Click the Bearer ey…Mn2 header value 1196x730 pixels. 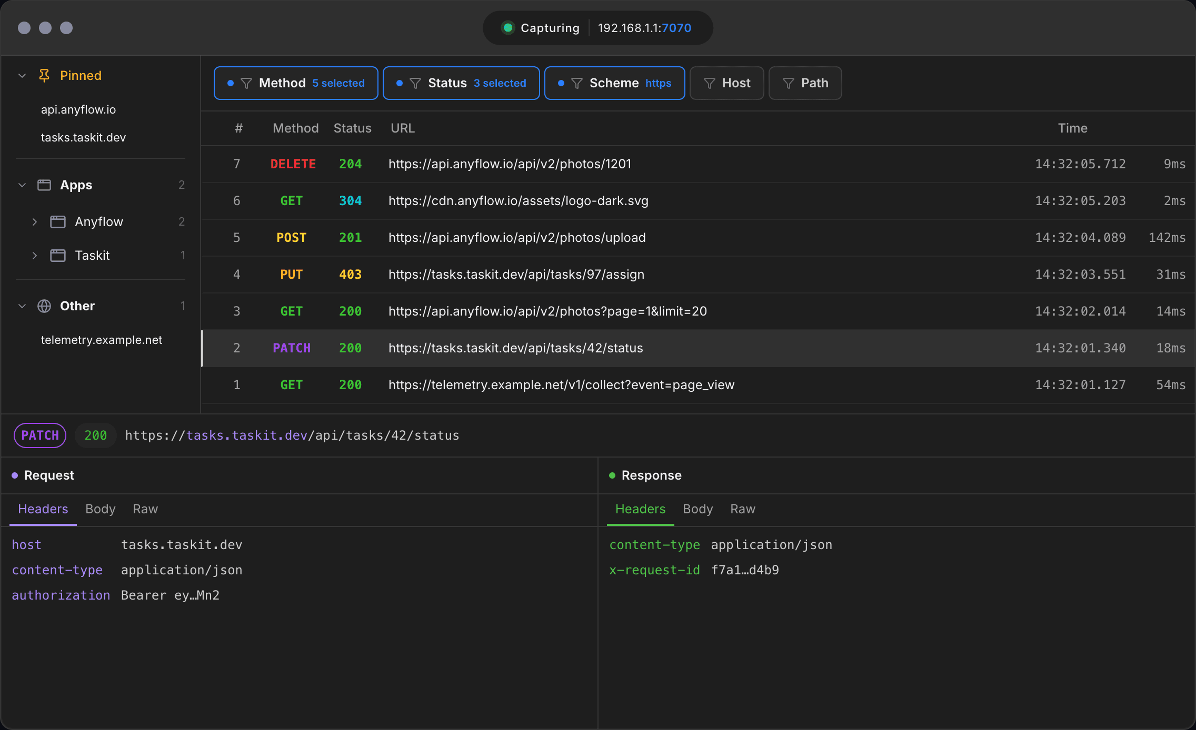tap(171, 595)
